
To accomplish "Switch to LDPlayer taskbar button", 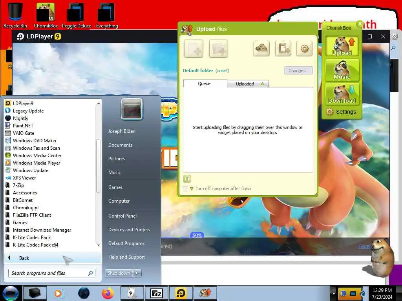I will click(x=181, y=293).
